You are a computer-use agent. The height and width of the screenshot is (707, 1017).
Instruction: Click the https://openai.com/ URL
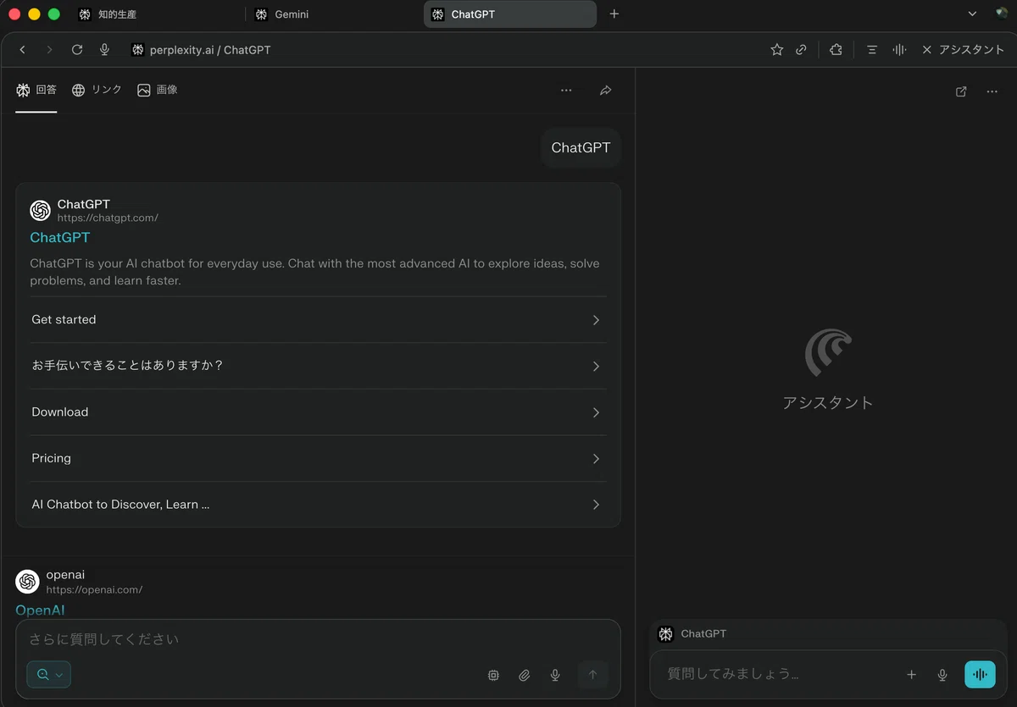coord(94,590)
